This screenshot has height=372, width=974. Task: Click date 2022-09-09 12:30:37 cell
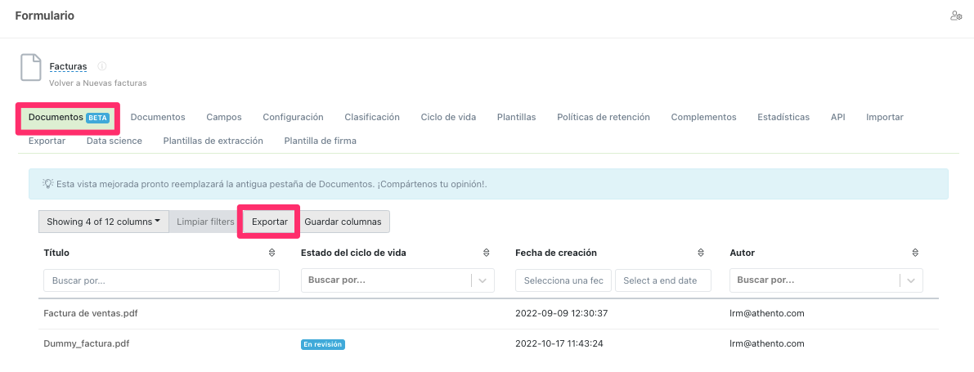(561, 313)
